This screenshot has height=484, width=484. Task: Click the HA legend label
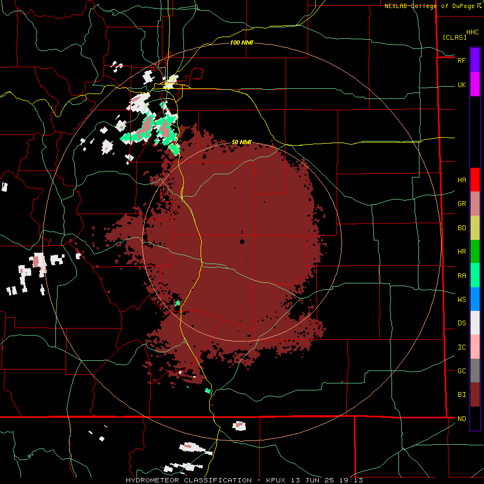pyautogui.click(x=461, y=180)
